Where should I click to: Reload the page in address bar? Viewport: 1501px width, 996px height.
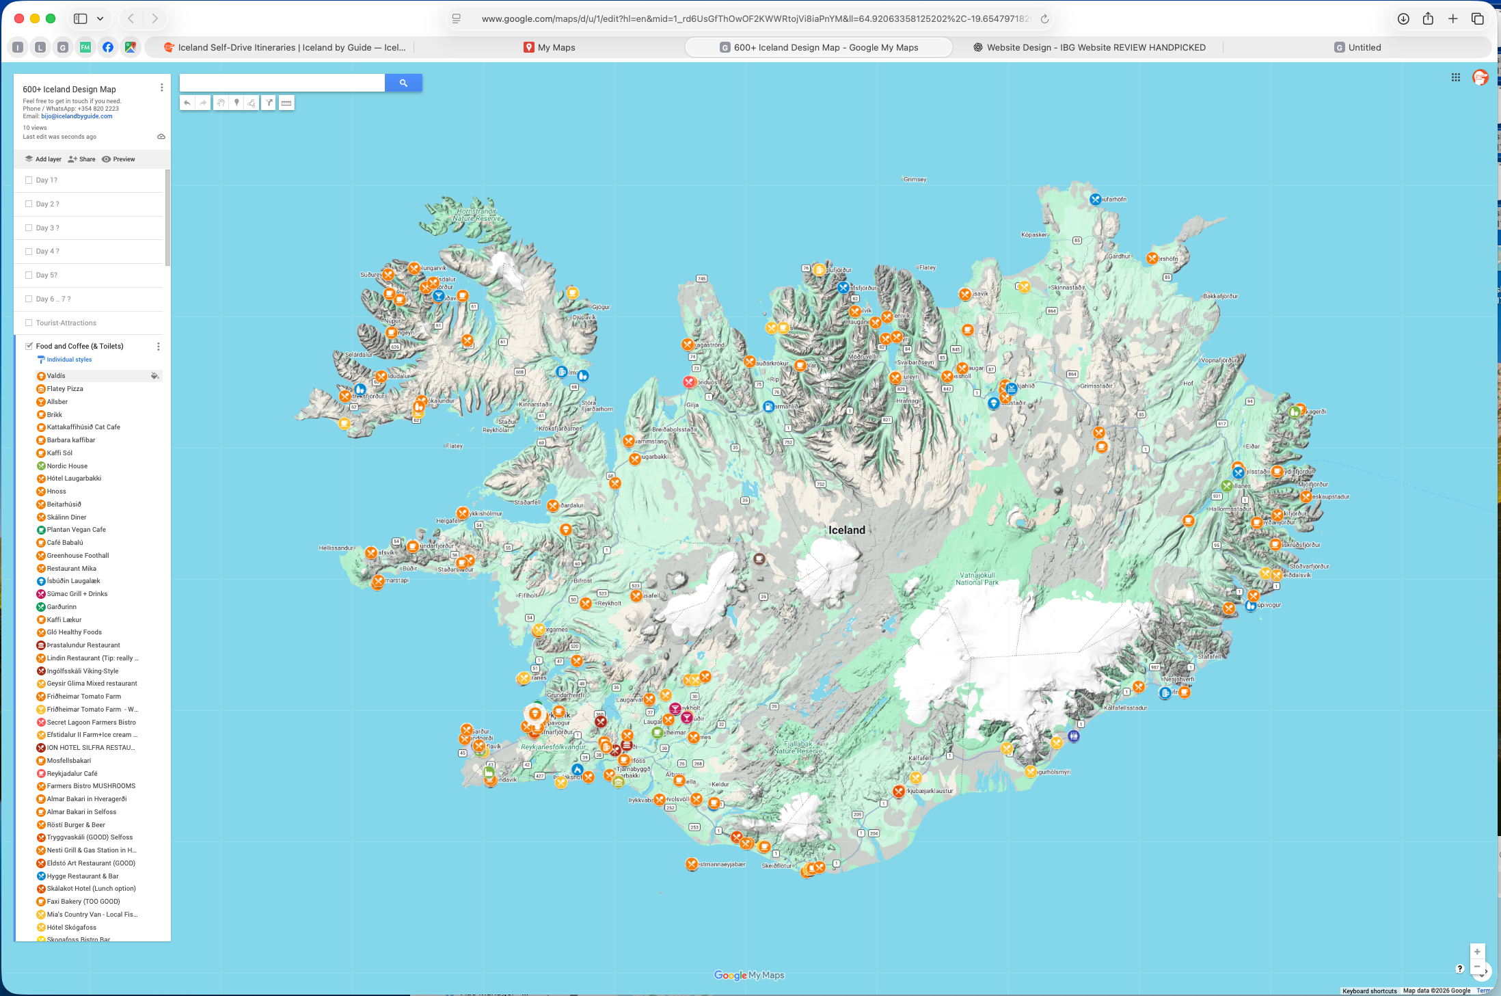(1044, 19)
